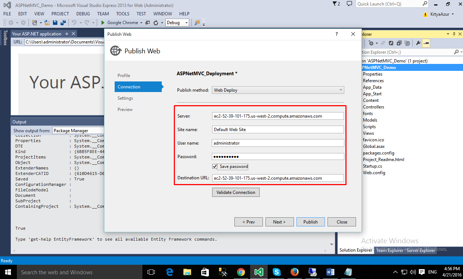Click the User name input field
The width and height of the screenshot is (463, 279).
coord(278,143)
